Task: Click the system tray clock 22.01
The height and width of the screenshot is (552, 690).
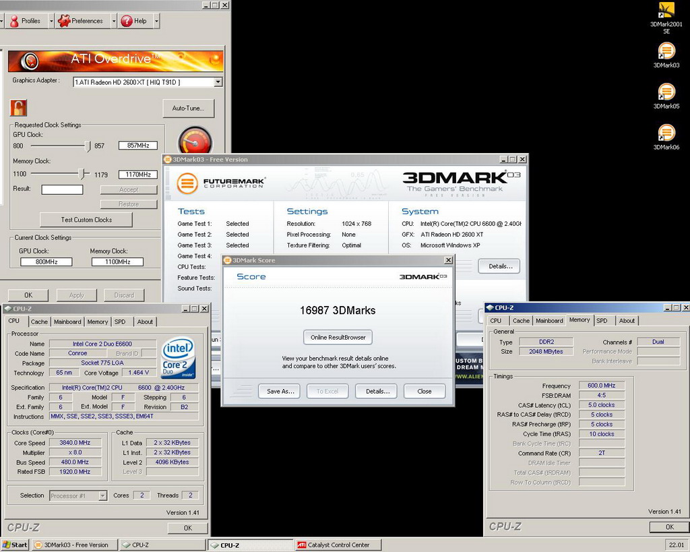Action: coord(676,545)
